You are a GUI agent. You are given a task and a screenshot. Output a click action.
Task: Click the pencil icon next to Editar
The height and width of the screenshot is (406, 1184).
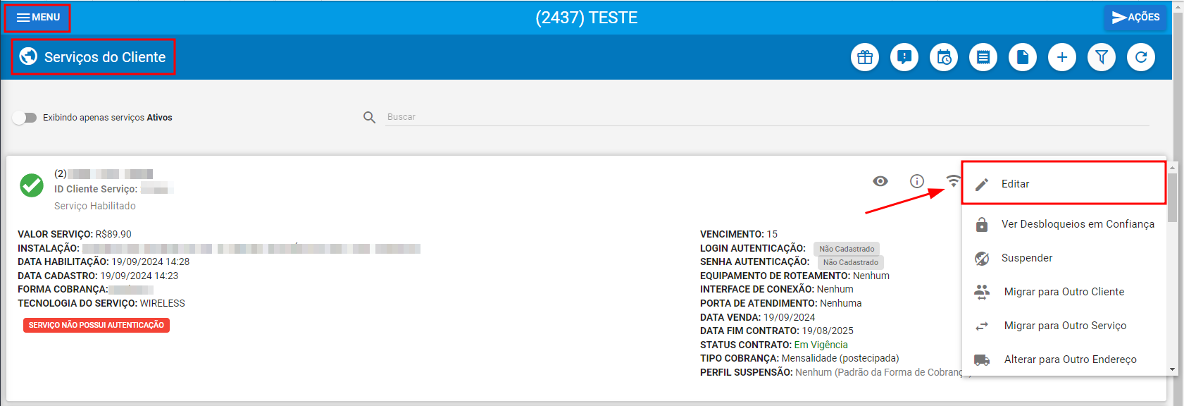(x=982, y=185)
